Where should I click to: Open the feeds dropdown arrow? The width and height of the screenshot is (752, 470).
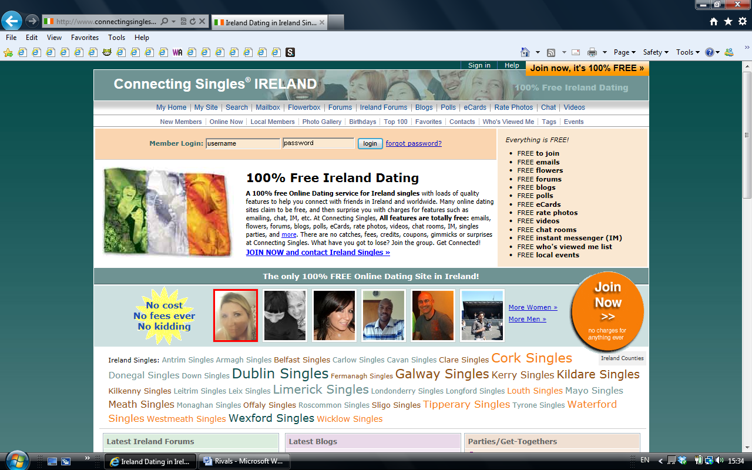pyautogui.click(x=564, y=52)
